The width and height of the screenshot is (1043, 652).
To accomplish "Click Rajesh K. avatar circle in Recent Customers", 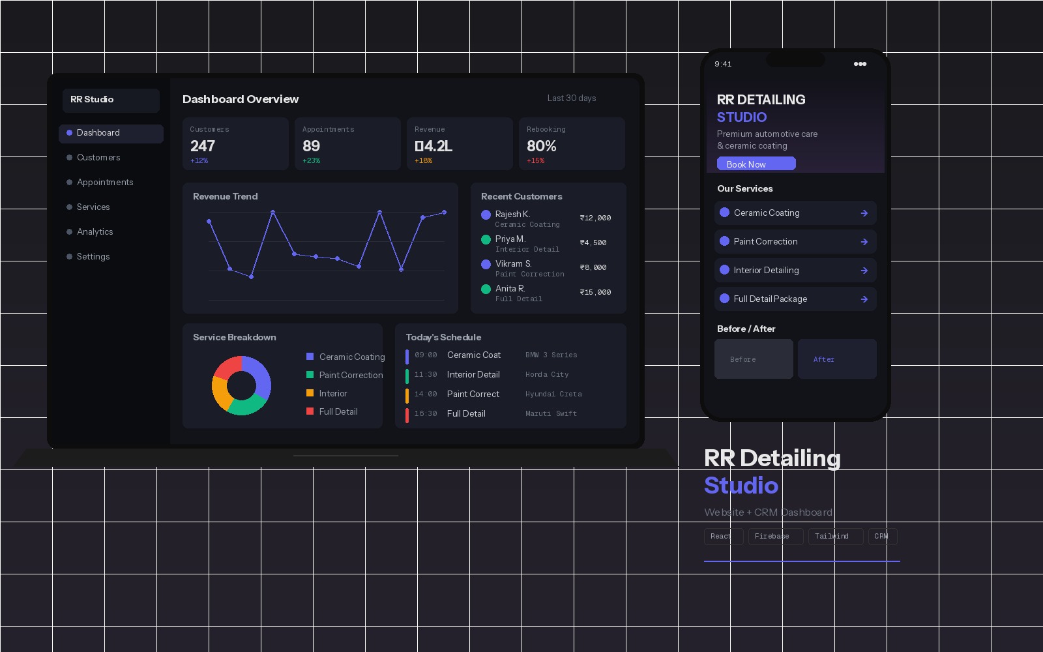I will [486, 215].
